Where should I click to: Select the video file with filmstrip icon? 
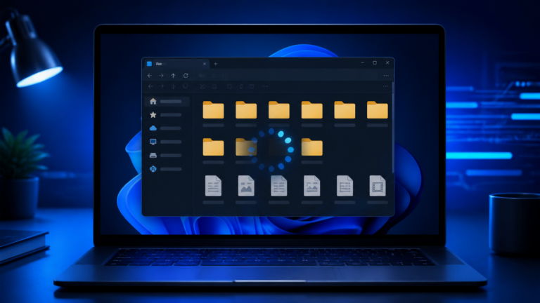click(x=378, y=186)
